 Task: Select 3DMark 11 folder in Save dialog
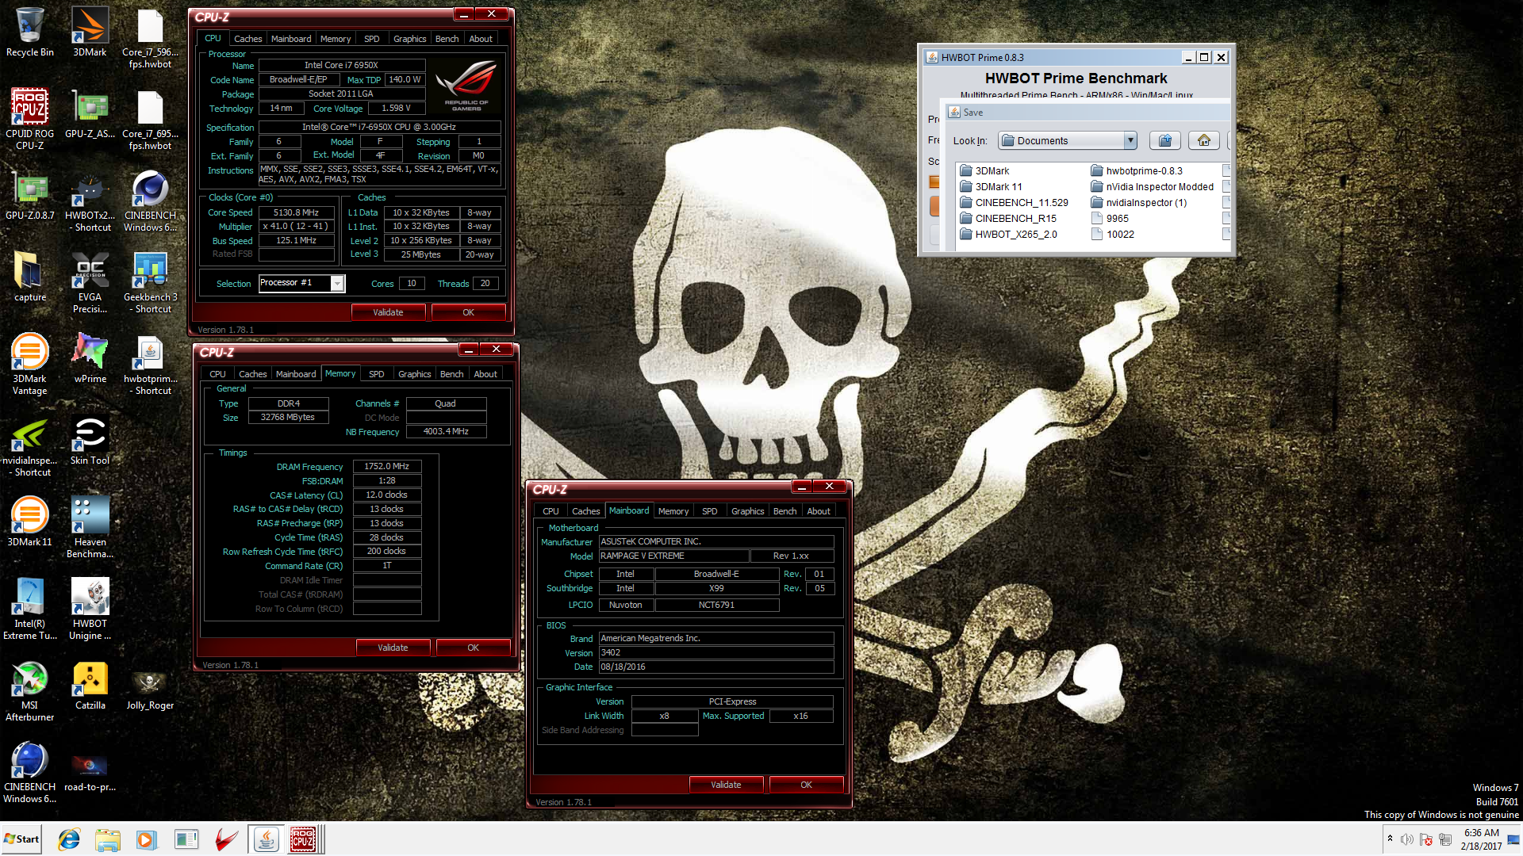tap(991, 187)
